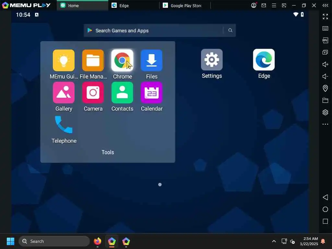This screenshot has height=249, width=332.
Task: Click the install APK sidebar icon
Action: point(325,40)
